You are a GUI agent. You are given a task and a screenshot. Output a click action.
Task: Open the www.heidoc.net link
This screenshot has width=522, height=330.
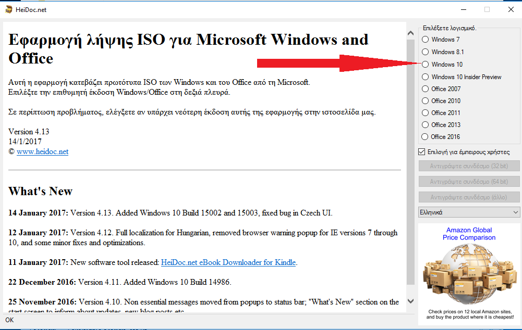pos(42,152)
